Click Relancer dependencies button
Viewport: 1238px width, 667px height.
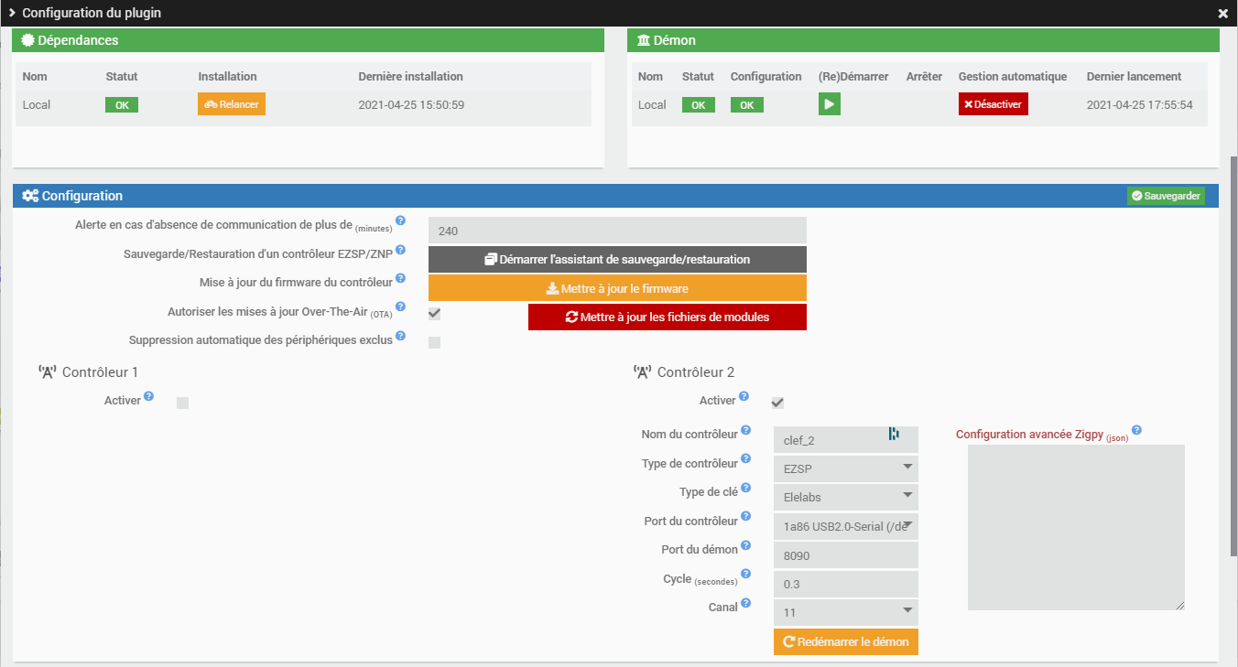pyautogui.click(x=232, y=104)
